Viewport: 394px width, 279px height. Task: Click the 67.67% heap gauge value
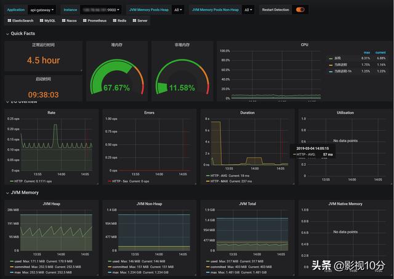tap(116, 88)
